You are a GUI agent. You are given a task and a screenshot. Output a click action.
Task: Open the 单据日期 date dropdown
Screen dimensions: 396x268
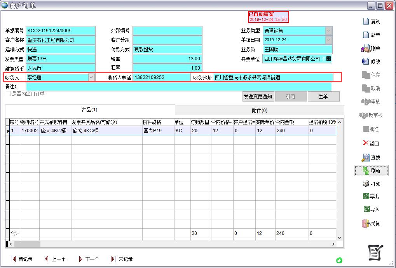click(x=329, y=40)
